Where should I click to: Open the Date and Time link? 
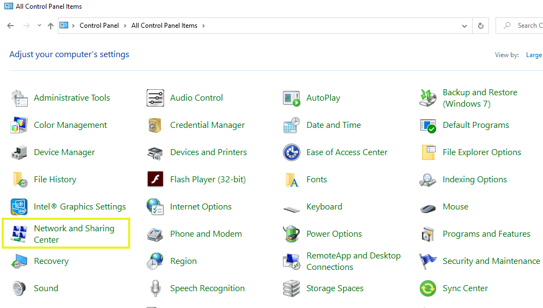(x=334, y=125)
